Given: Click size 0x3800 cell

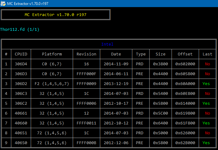Looking at the screenshot, I should coord(161,64).
